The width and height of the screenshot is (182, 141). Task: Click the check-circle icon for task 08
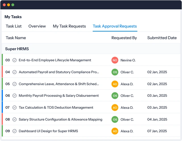(x=15, y=119)
